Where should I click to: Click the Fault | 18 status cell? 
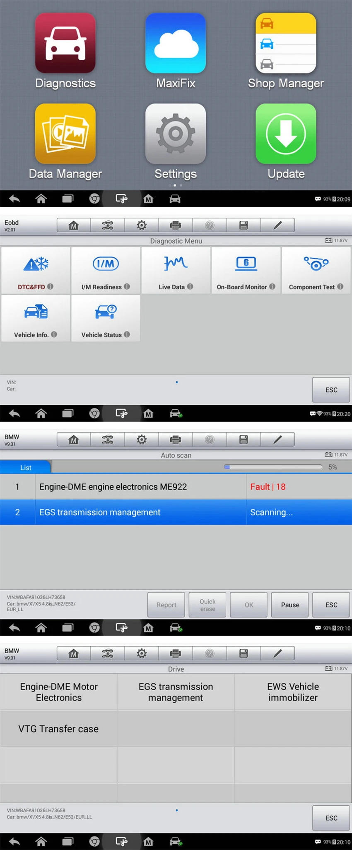299,486
